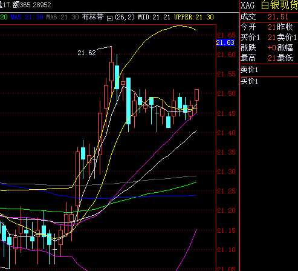Click the 21.55 price axis label
Viewport: 298px width, 271px height.
(x=226, y=74)
